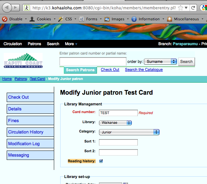This screenshot has height=184, width=207.
Task: Open the Circulation History sidebar link
Action: point(30,132)
